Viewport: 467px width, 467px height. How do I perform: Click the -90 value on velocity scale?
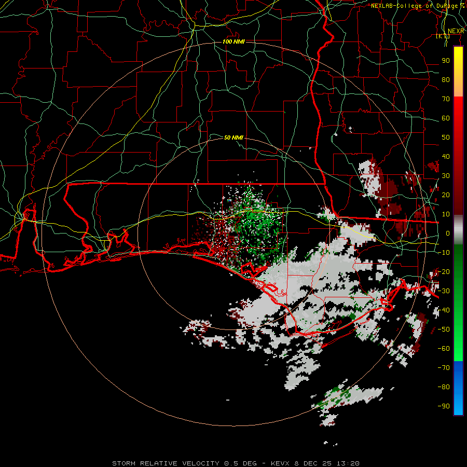pyautogui.click(x=444, y=406)
